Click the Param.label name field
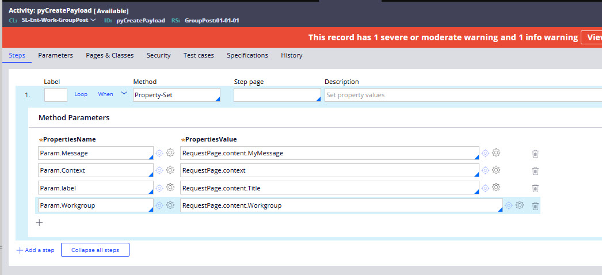 click(x=96, y=188)
